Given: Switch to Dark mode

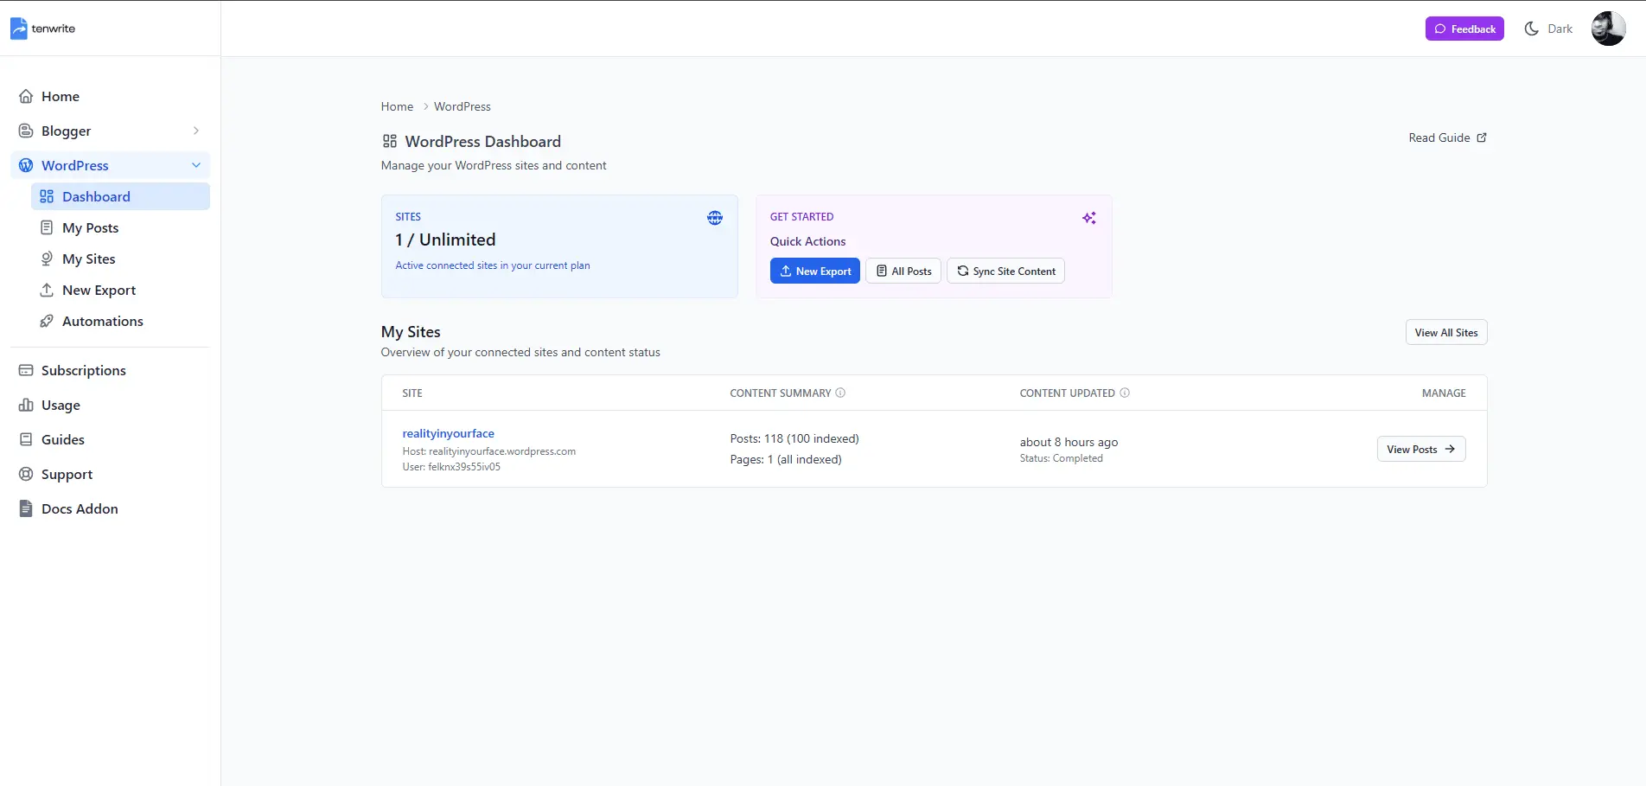Looking at the screenshot, I should pyautogui.click(x=1548, y=29).
